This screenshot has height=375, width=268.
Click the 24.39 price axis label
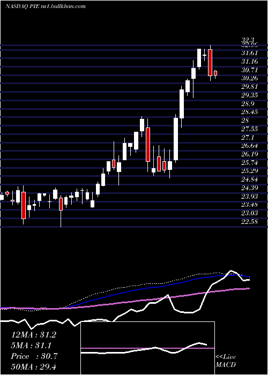coord(249,188)
